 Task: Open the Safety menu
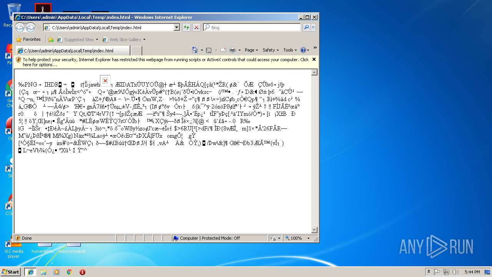(271, 50)
